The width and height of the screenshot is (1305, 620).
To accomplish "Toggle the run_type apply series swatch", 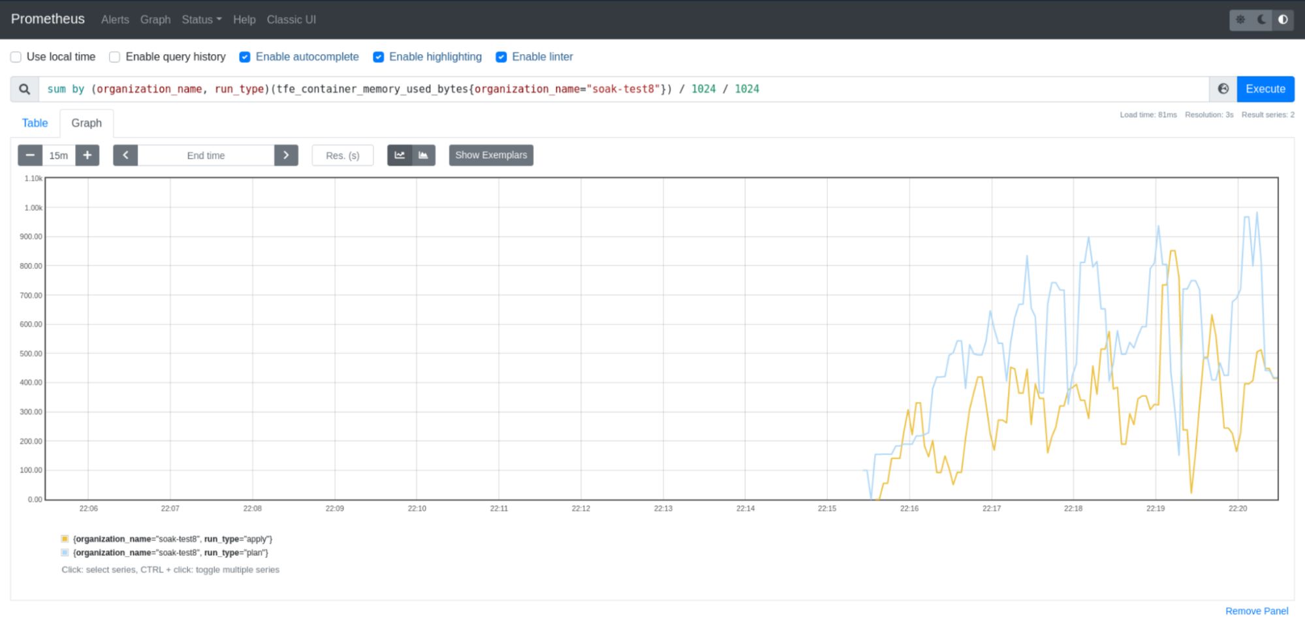I will pos(64,538).
